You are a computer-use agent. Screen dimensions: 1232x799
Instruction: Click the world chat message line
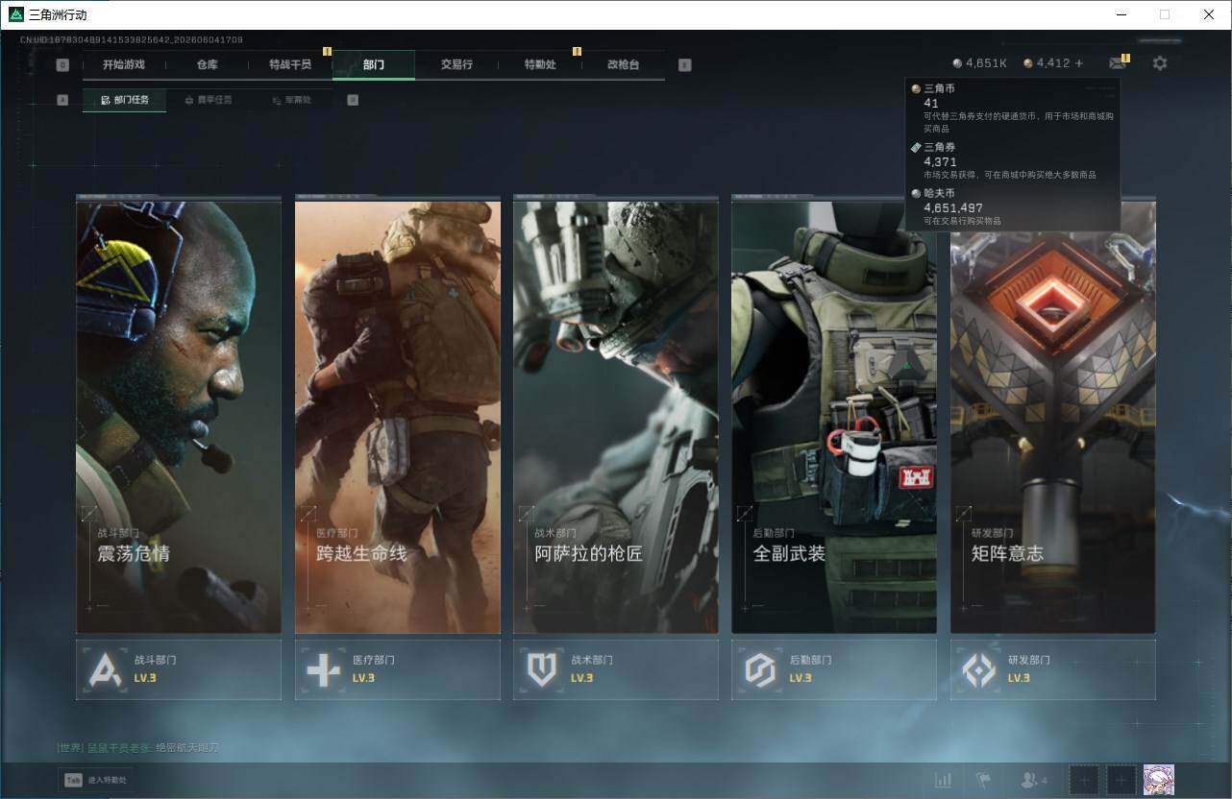click(138, 747)
